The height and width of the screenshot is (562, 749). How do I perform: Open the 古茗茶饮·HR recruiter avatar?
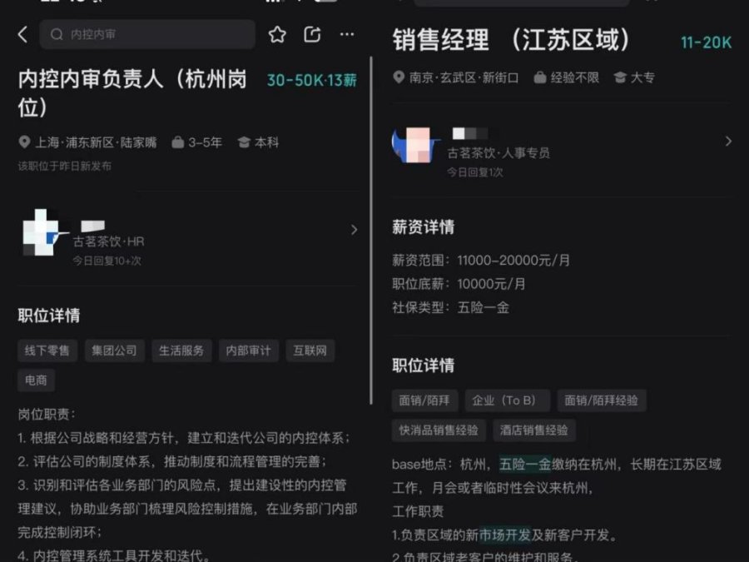[42, 231]
